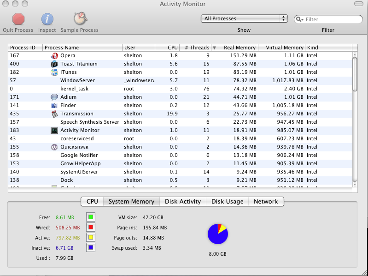Image resolution: width=368 pixels, height=276 pixels.
Task: Click the sort arrow beside # Threads
Action: [214, 48]
